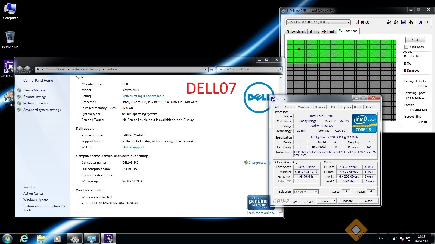Expand the CPU-Z Tools dropdown arrow
The height and width of the screenshot is (244, 435).
334,201
